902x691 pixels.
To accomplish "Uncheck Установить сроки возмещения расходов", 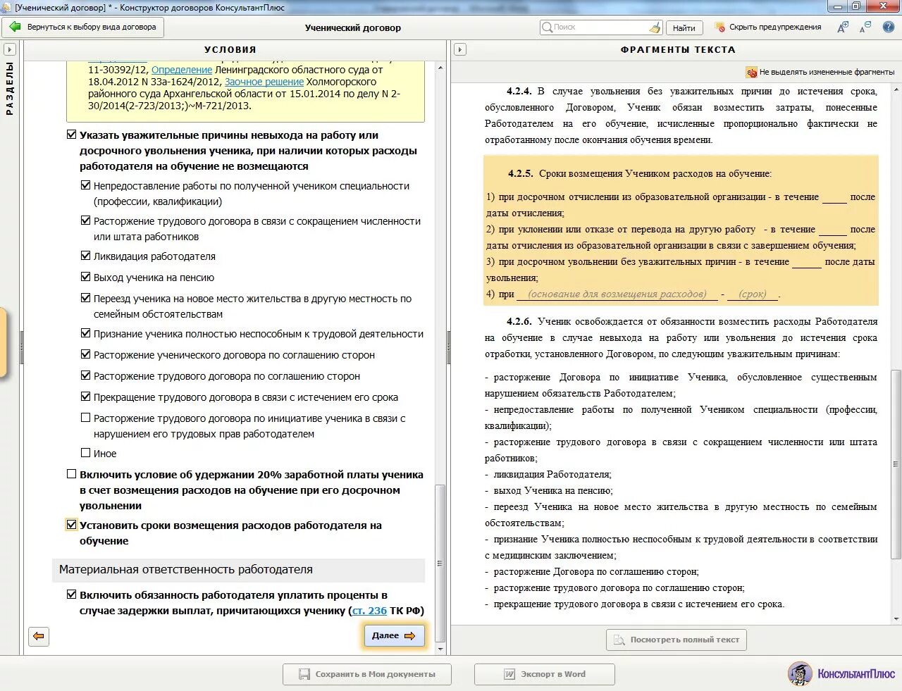I will tap(71, 525).
